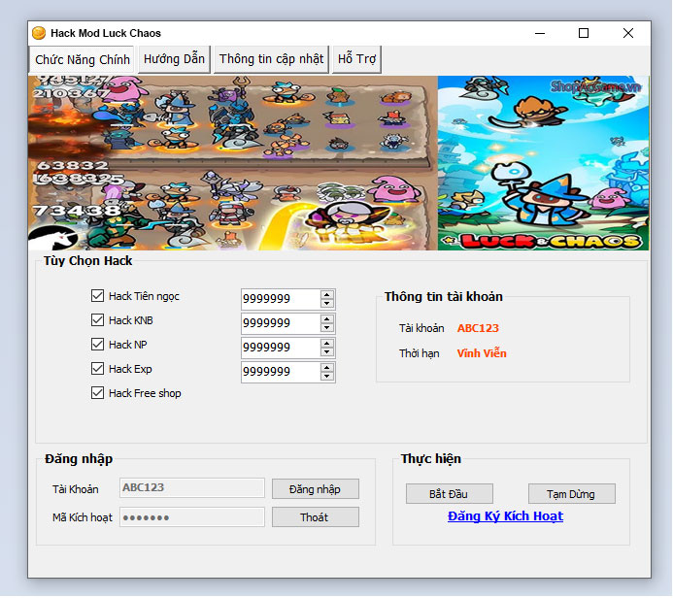Open the Đăng Ký Kích Hoạt link

click(x=505, y=516)
